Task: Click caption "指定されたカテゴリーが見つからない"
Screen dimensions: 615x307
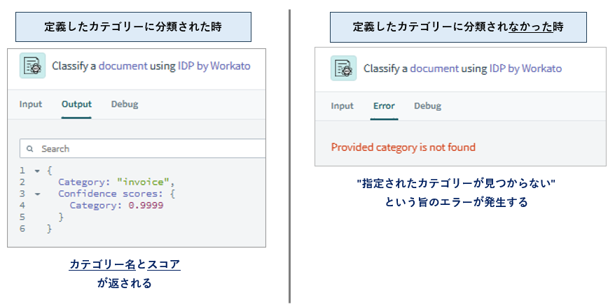Action: coord(457,184)
